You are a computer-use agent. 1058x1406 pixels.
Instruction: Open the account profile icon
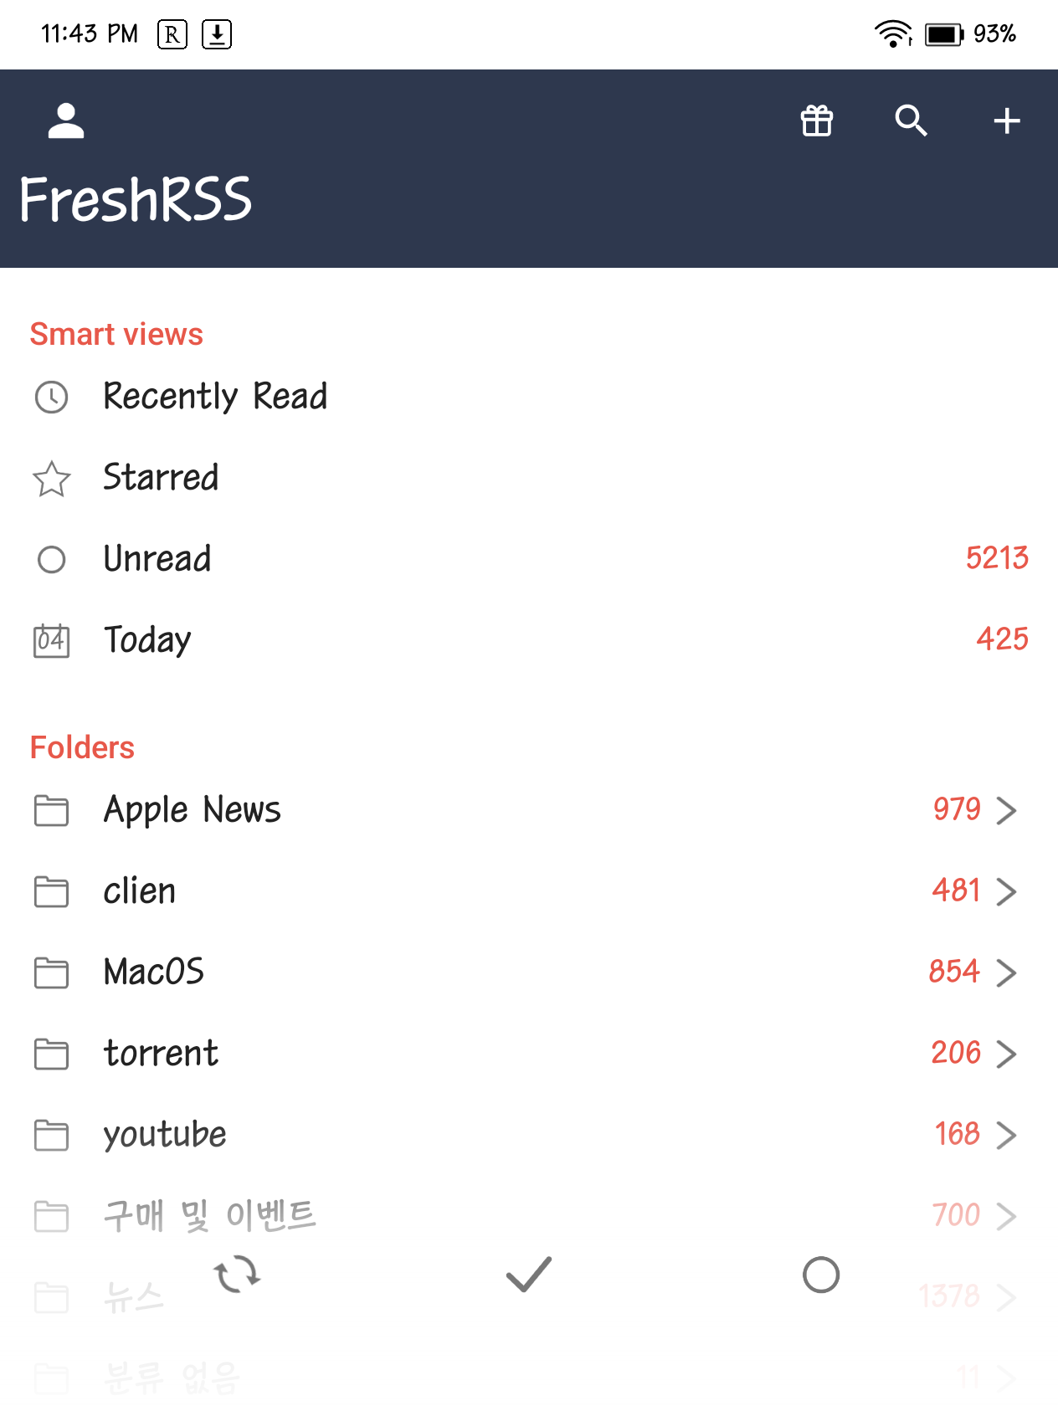pyautogui.click(x=66, y=121)
